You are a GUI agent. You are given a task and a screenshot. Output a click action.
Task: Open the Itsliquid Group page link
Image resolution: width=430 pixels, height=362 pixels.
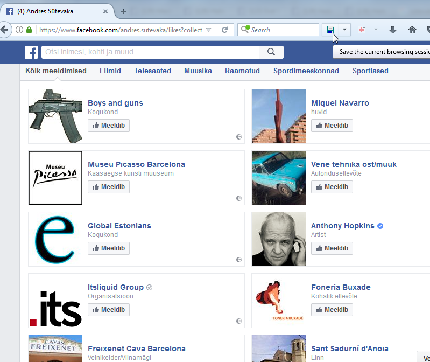(116, 287)
